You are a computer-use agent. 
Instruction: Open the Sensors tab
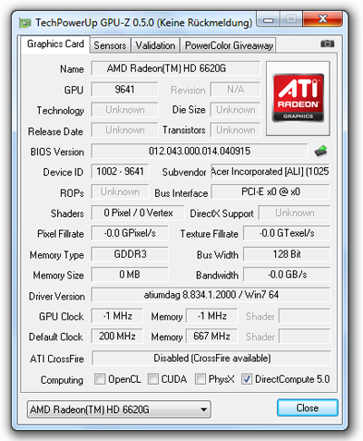pos(110,45)
